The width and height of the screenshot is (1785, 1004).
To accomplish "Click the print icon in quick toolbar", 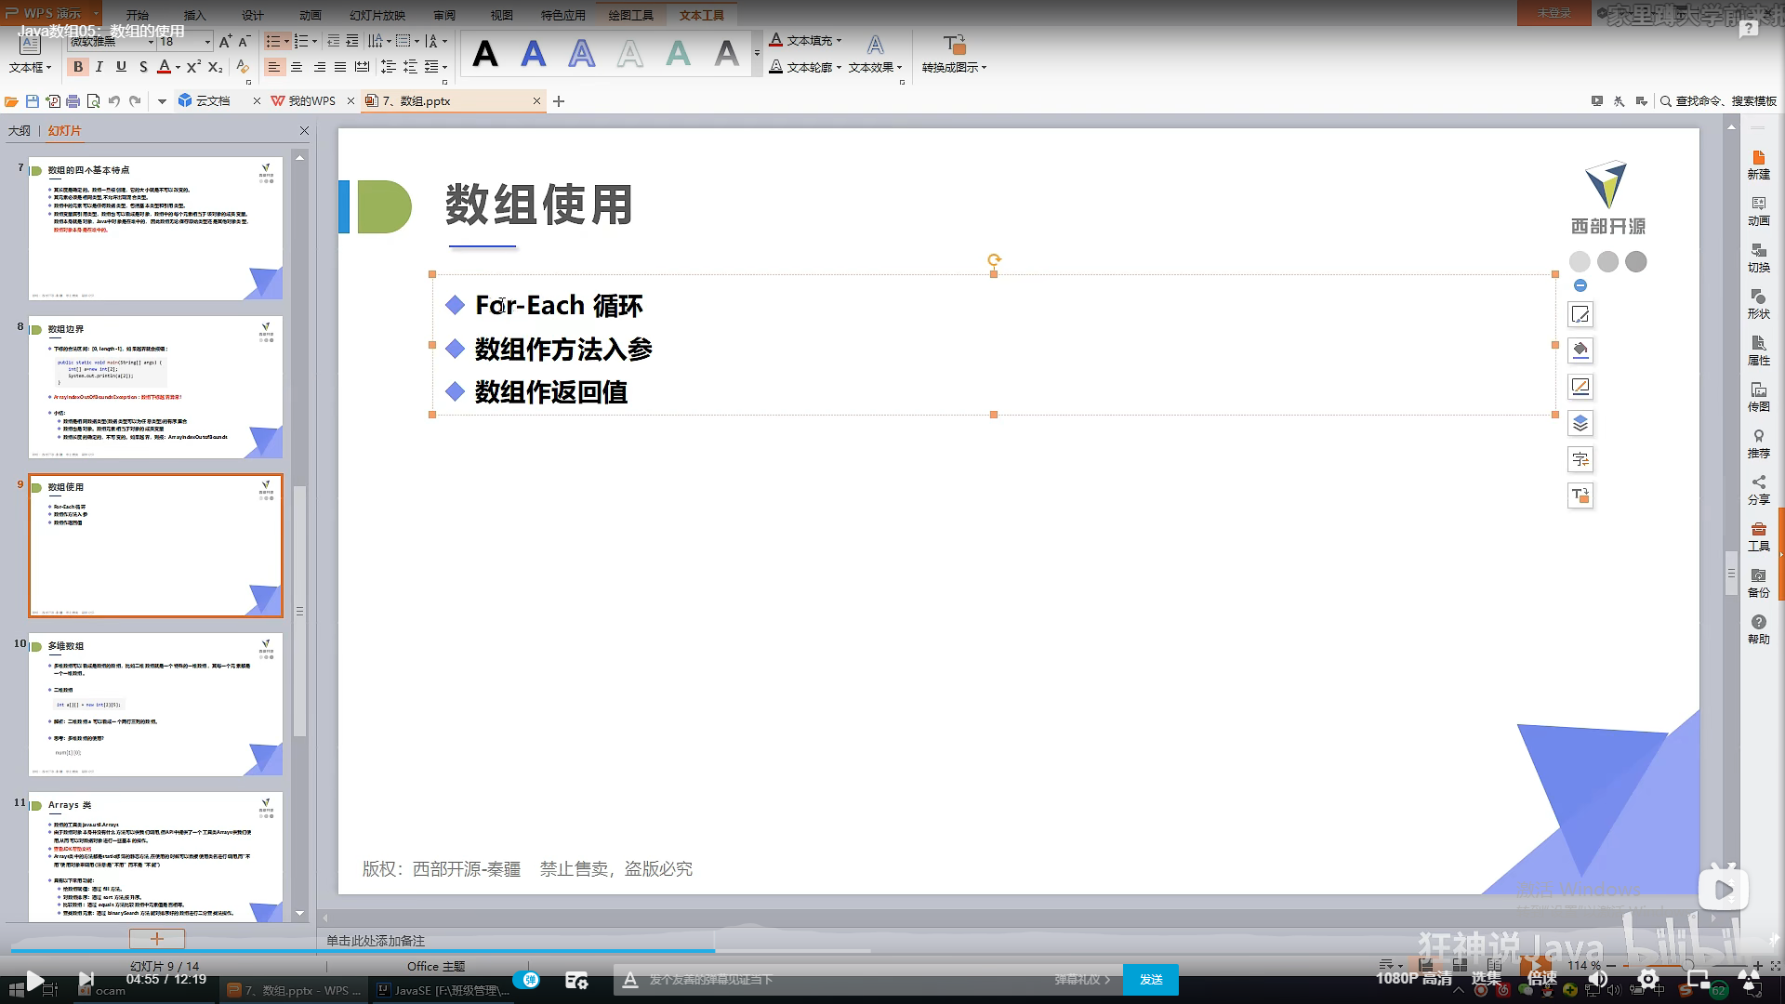I will point(73,101).
